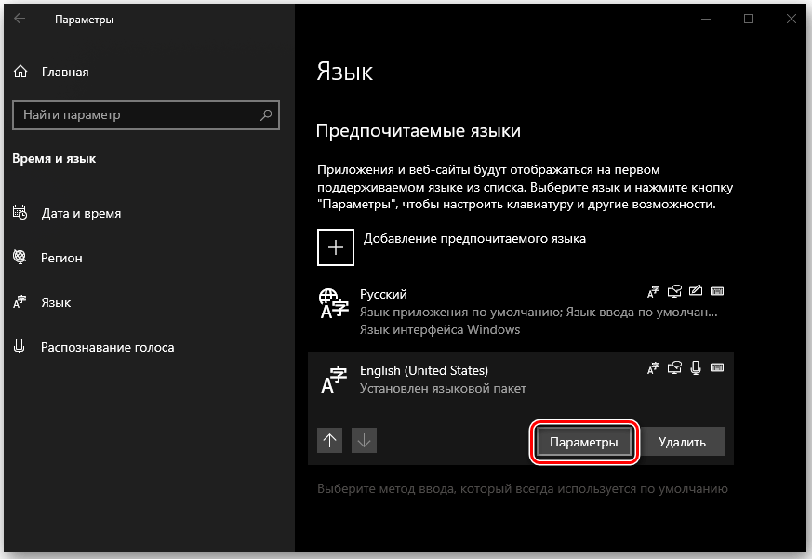Click Добавление предпочитаемого языка label
This screenshot has width=812, height=559.
coord(474,238)
